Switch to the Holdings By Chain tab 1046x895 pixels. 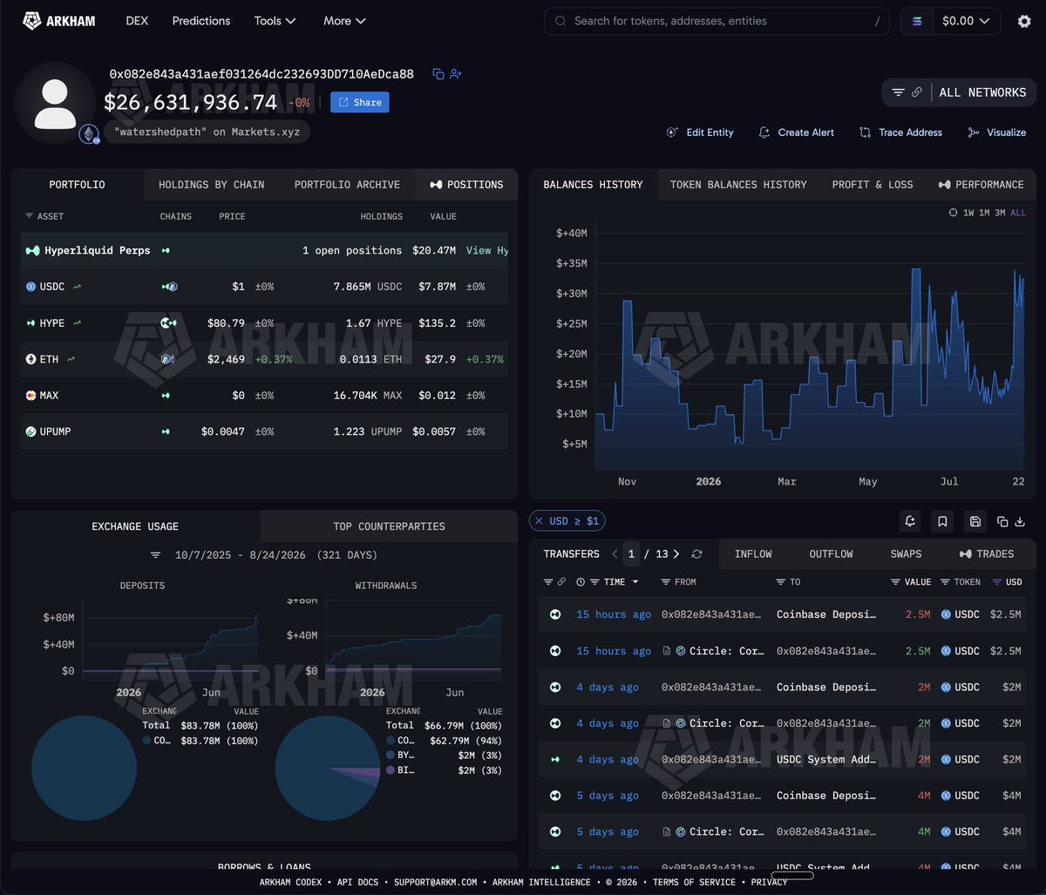[211, 185]
